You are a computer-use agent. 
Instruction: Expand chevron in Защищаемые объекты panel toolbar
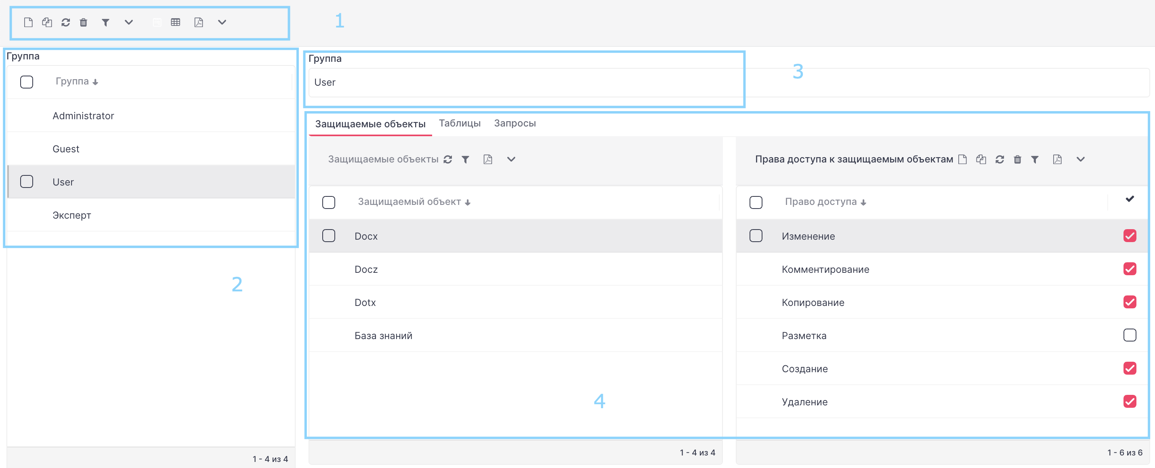point(511,159)
